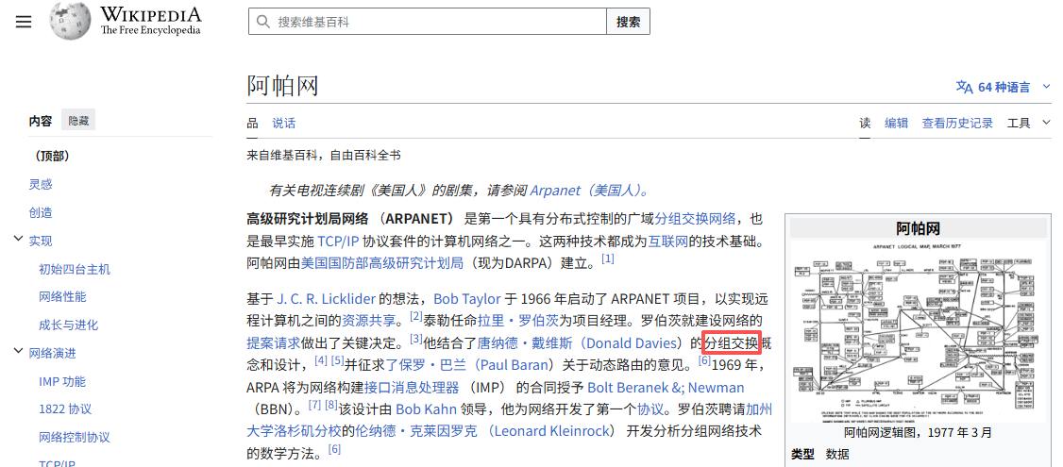Collapse the 实现 section chevron
This screenshot has width=1063, height=467.
18,240
